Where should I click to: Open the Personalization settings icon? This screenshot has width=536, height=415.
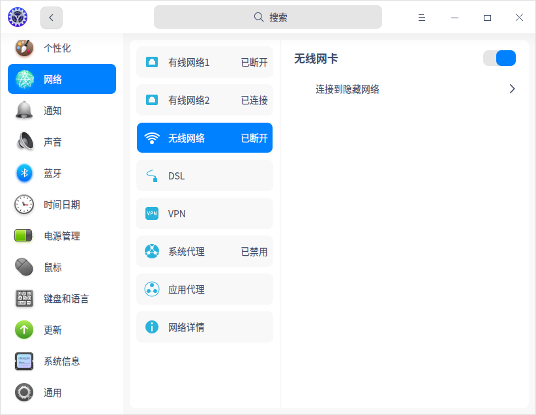click(24, 48)
